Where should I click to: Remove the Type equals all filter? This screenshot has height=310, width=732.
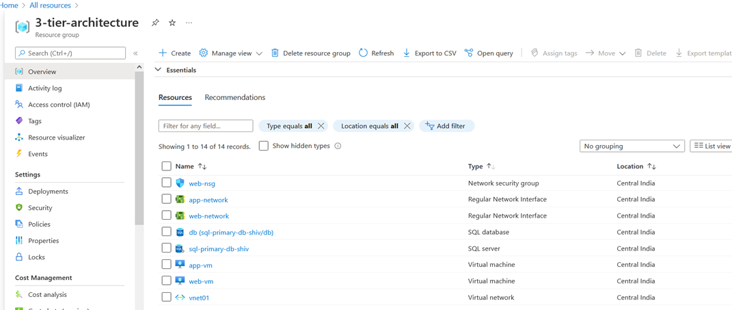click(321, 126)
